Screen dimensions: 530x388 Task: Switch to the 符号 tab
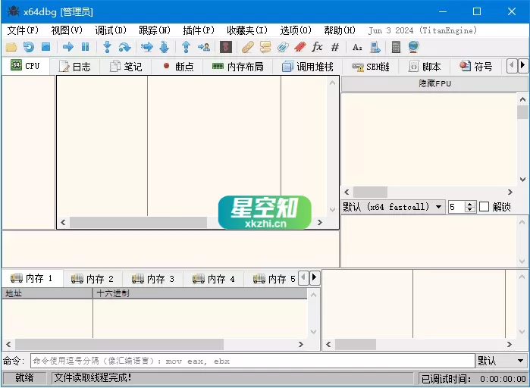(476, 67)
